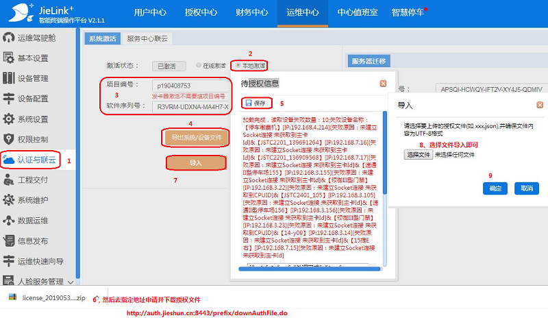Click the 未选择任何文件 text
This screenshot has height=320, width=548.
pyautogui.click(x=455, y=155)
